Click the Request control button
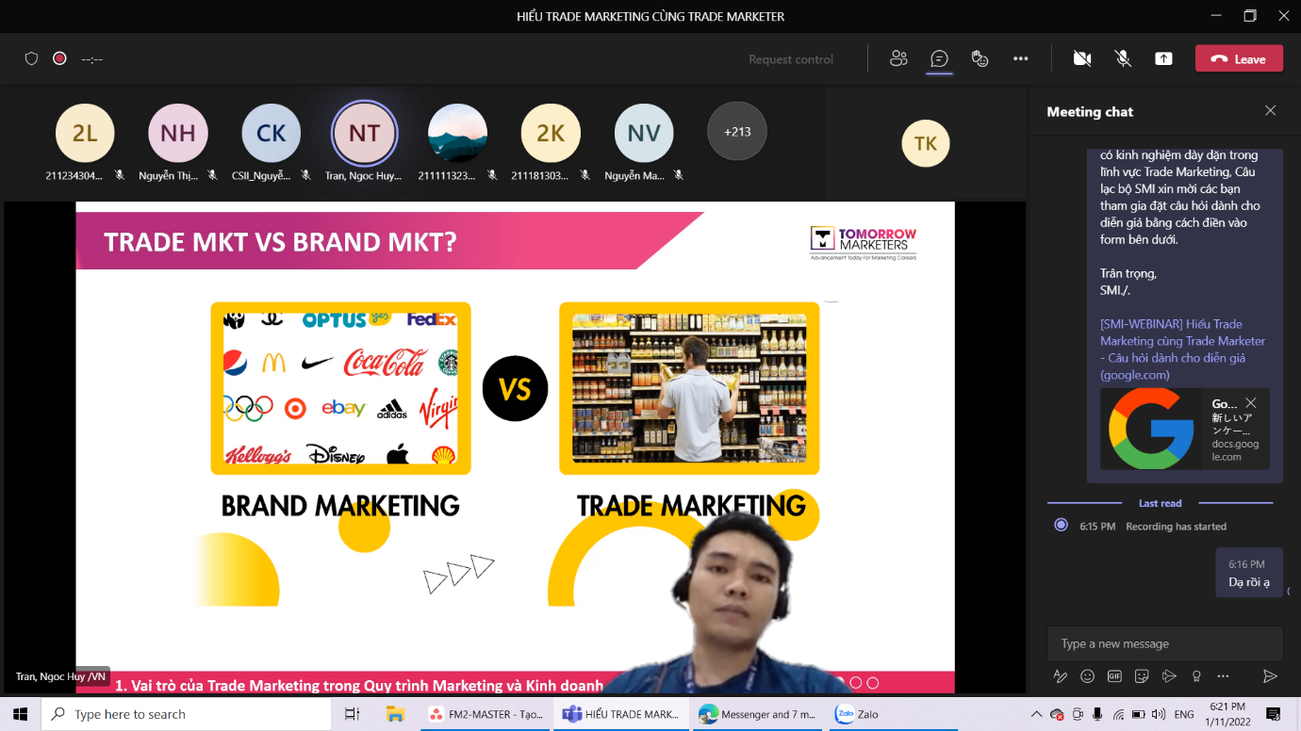Viewport: 1301px width, 731px height. click(790, 59)
